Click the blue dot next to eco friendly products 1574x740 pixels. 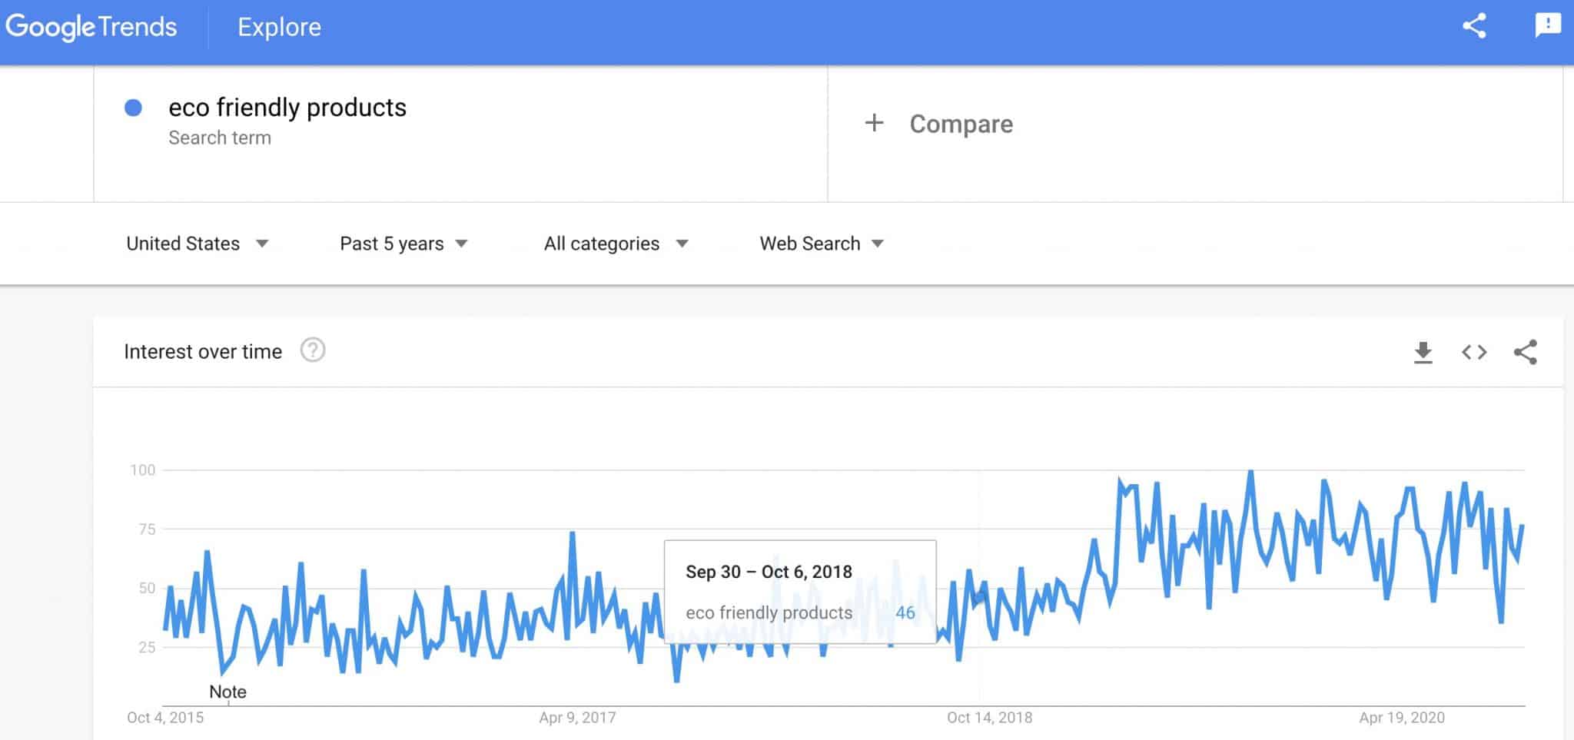(x=134, y=108)
